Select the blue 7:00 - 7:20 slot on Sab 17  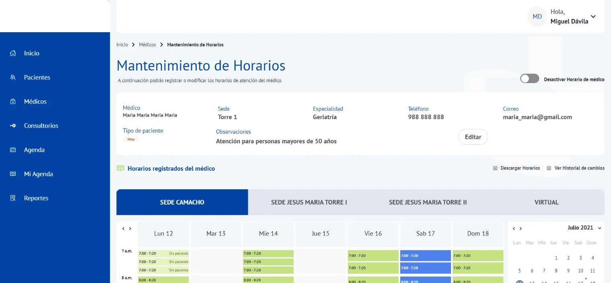(425, 255)
